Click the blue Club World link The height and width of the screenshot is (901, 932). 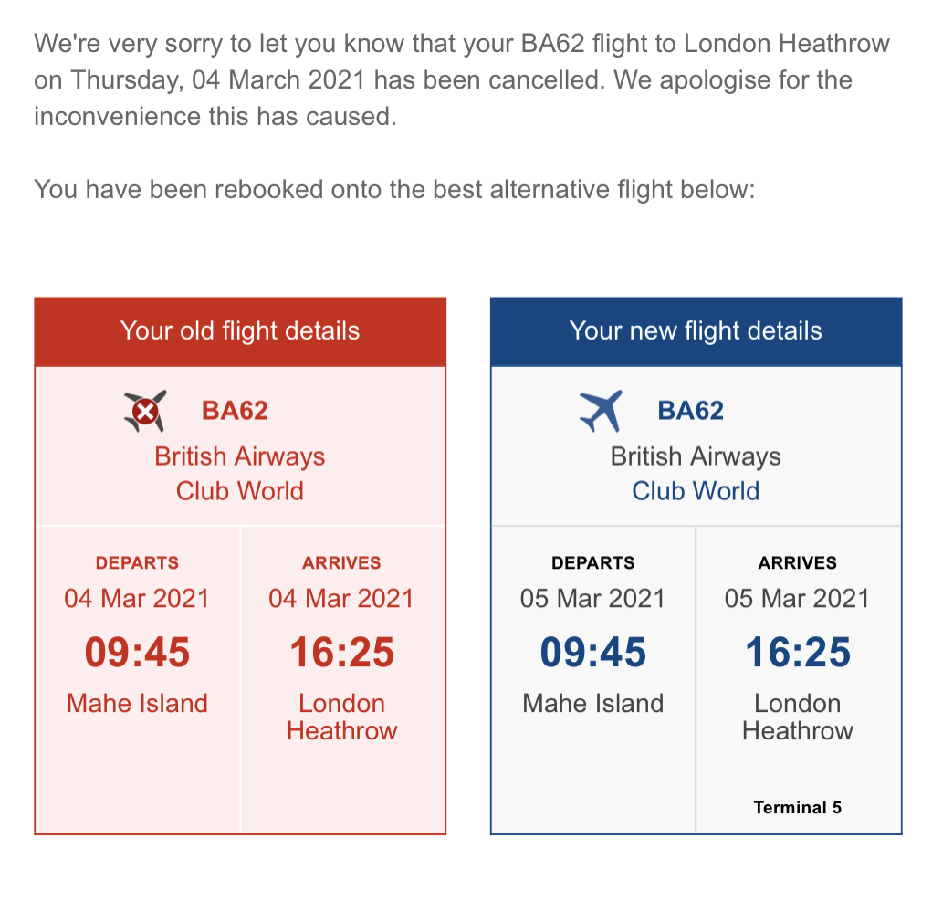(696, 491)
